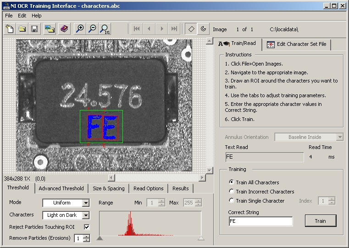Save the character set file with floppy icon
Image resolution: width=349 pixels, height=248 pixels.
click(34, 29)
